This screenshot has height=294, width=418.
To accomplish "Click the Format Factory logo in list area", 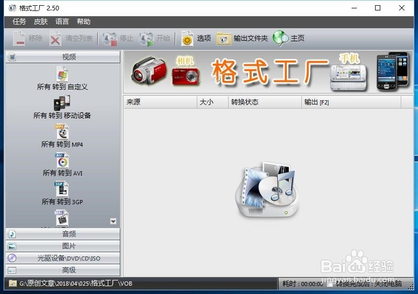I will [267, 190].
